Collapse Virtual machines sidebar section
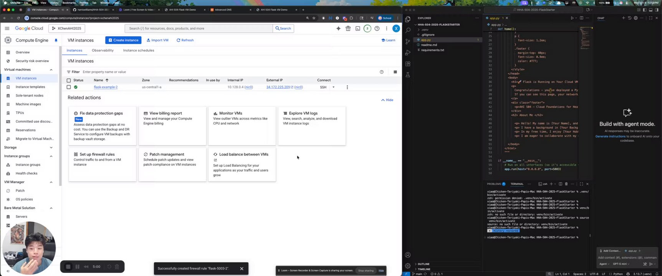Image resolution: width=662 pixels, height=276 pixels. 51,70
